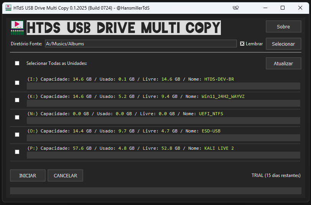Select drive O: ESD-USB checkbox
Image resolution: width=311 pixels, height=205 pixels.
(17, 134)
